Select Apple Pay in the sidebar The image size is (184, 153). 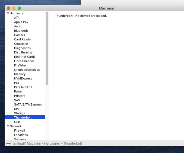[x=21, y=22]
